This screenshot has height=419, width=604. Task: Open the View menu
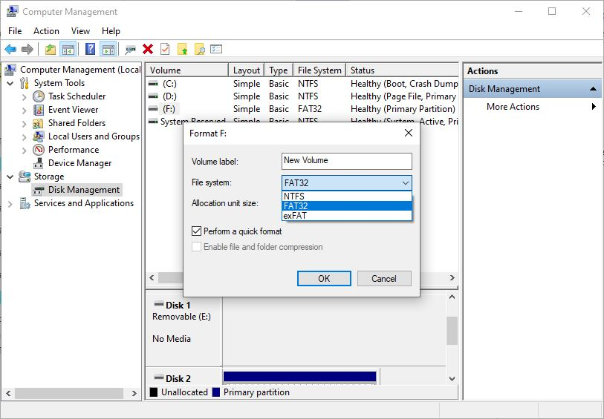(80, 31)
